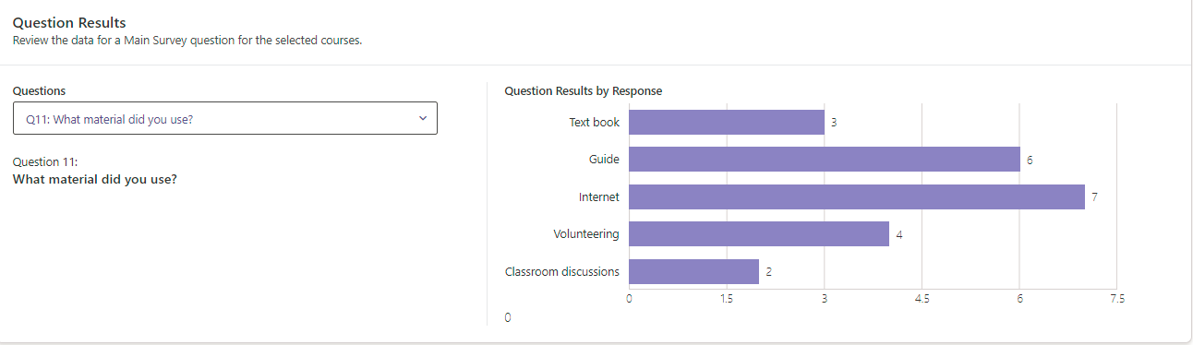Click the 'Question Results' heading

point(69,23)
